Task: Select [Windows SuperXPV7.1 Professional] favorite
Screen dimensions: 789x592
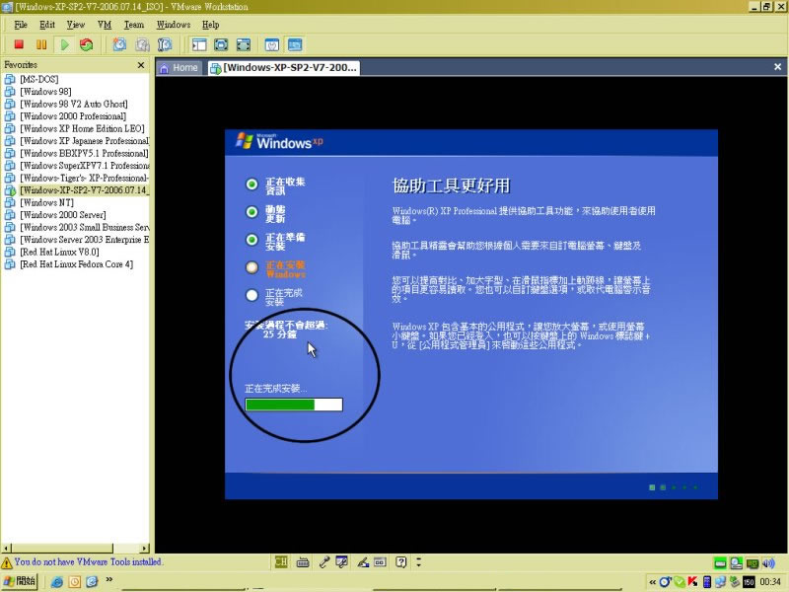Action: [84, 166]
